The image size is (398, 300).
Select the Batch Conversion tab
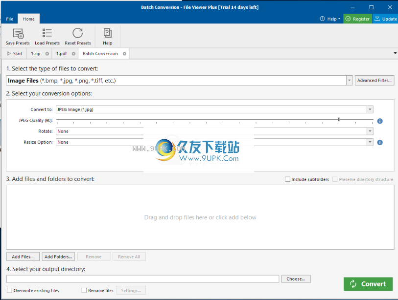(x=100, y=54)
